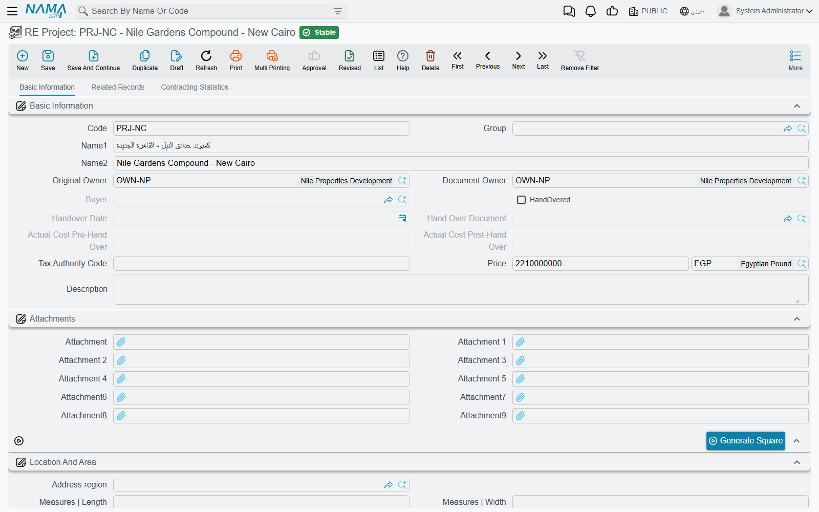Click the Revised toolbar icon
This screenshot has width=819, height=512.
350,60
